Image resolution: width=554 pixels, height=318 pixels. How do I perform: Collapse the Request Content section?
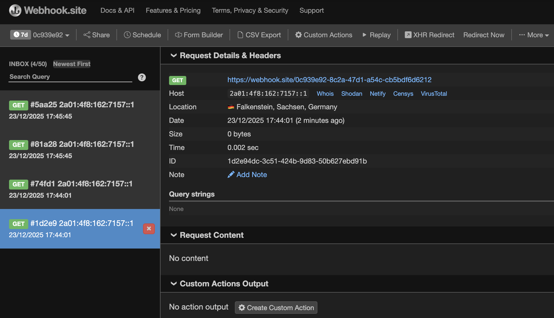click(x=174, y=235)
